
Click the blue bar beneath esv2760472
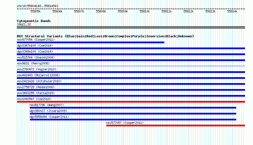tap(131, 72)
